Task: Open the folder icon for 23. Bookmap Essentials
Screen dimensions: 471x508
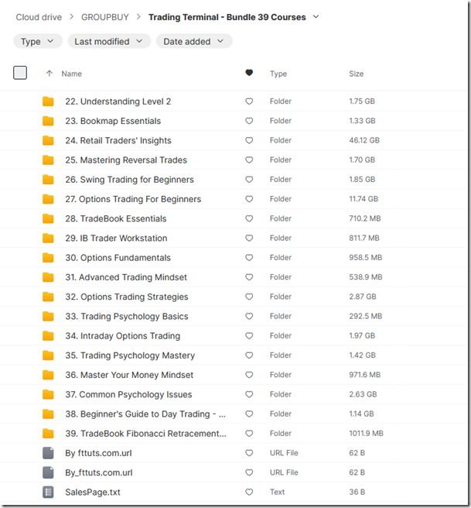Action: tap(48, 121)
